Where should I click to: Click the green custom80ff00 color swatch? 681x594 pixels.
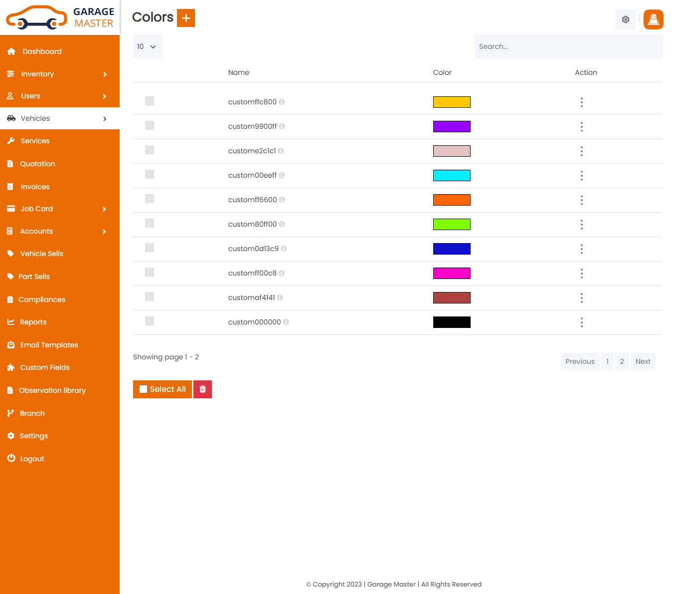pos(452,224)
